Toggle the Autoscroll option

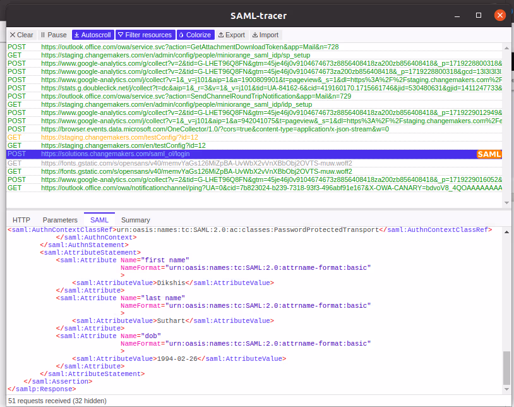click(93, 35)
